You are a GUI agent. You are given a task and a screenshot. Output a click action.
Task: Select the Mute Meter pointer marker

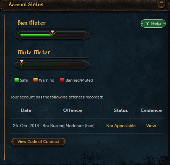[22, 61]
